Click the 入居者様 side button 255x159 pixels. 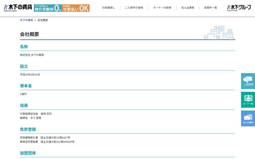(x=248, y=81)
